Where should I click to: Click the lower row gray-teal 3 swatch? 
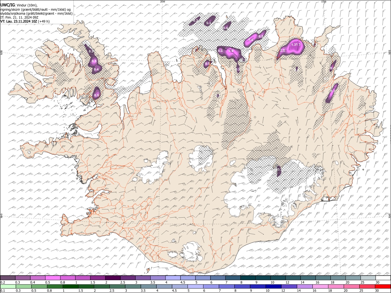coord(133,287)
